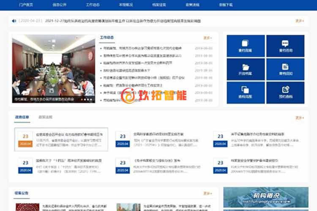
Task: Open the first headline in 工作动态 list
Action: [142, 48]
